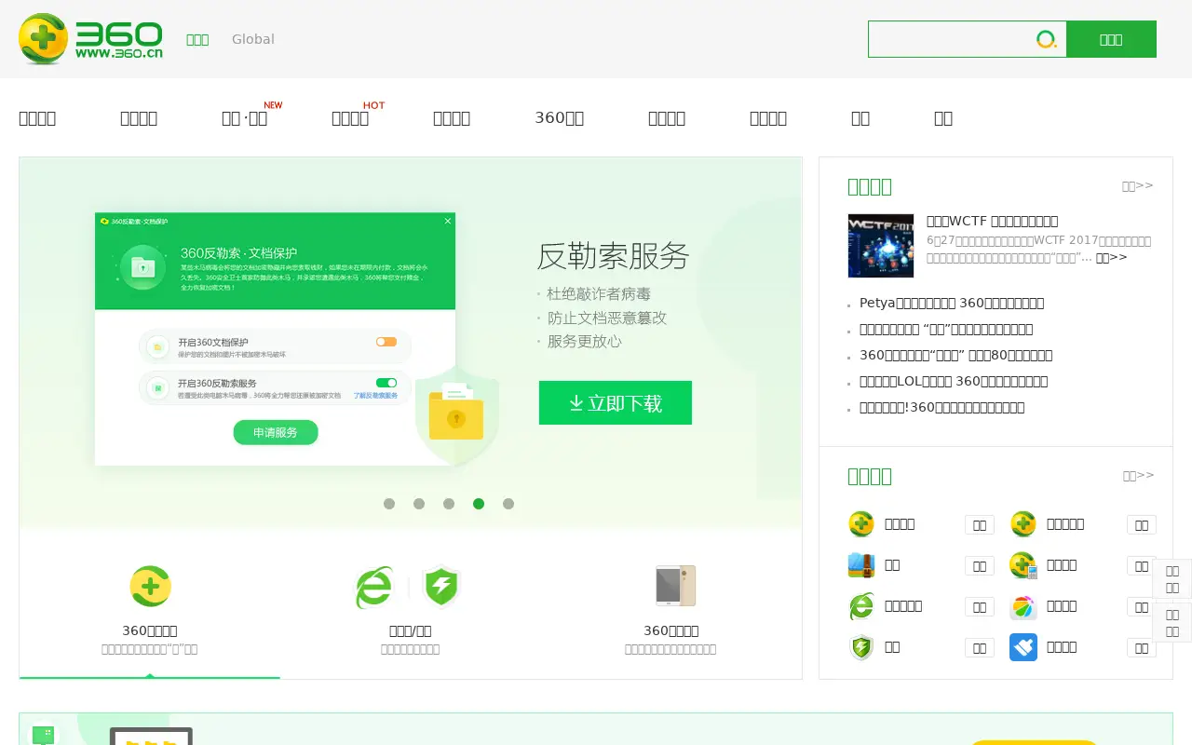This screenshot has height=745, width=1192.
Task: Click the download button beside the zip archive icon
Action: pos(980,565)
